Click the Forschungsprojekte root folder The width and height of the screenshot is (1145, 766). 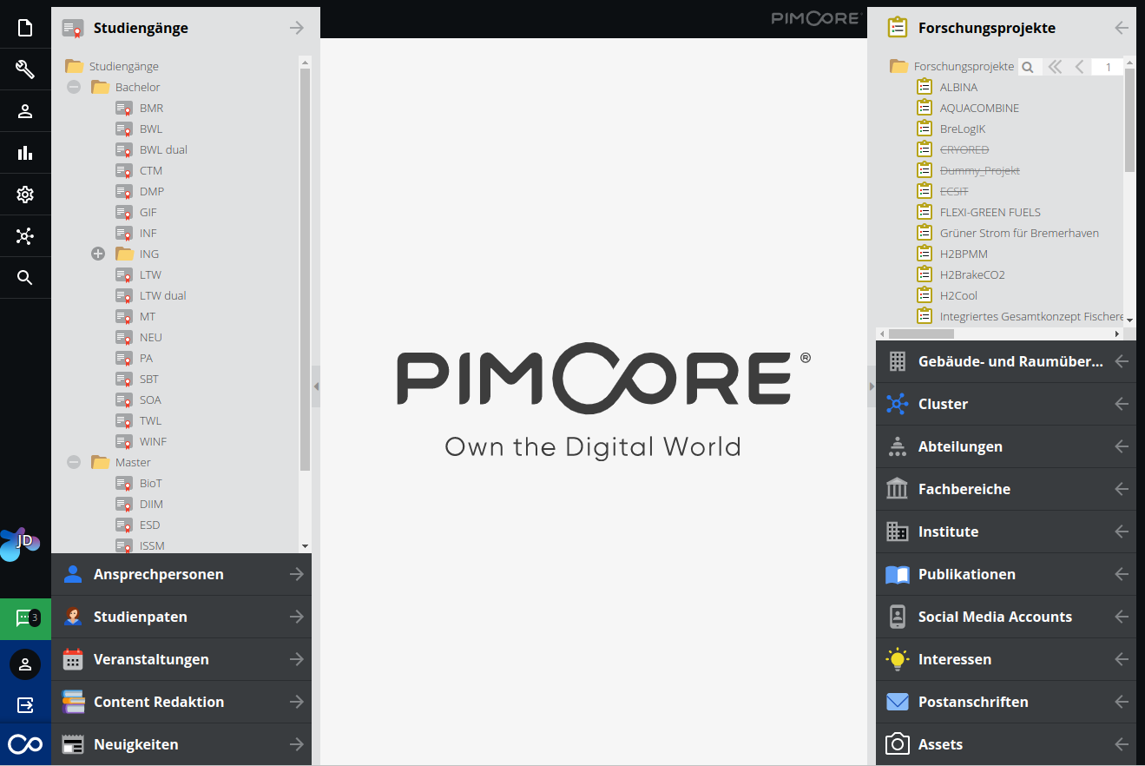click(964, 66)
